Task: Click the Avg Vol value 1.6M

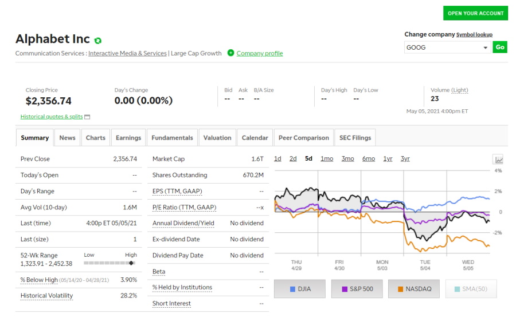Action: pos(130,208)
